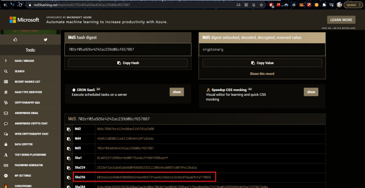Click the copy icon beside the Md4 hash
The image size is (365, 188).
click(x=69, y=139)
